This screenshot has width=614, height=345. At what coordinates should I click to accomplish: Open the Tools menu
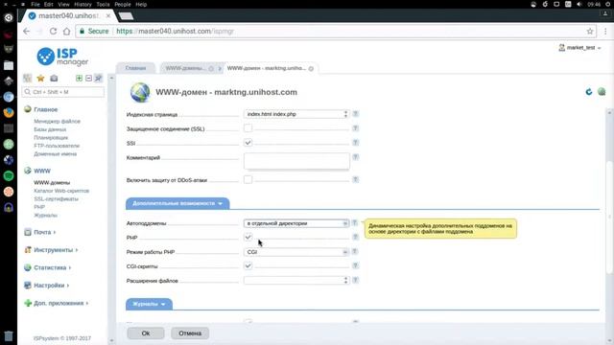(x=103, y=4)
